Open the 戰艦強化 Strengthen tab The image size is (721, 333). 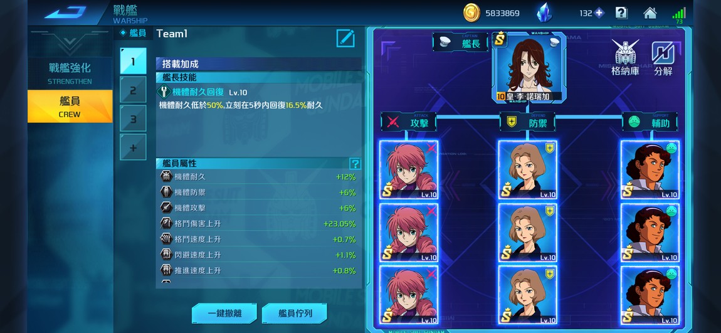coord(70,73)
